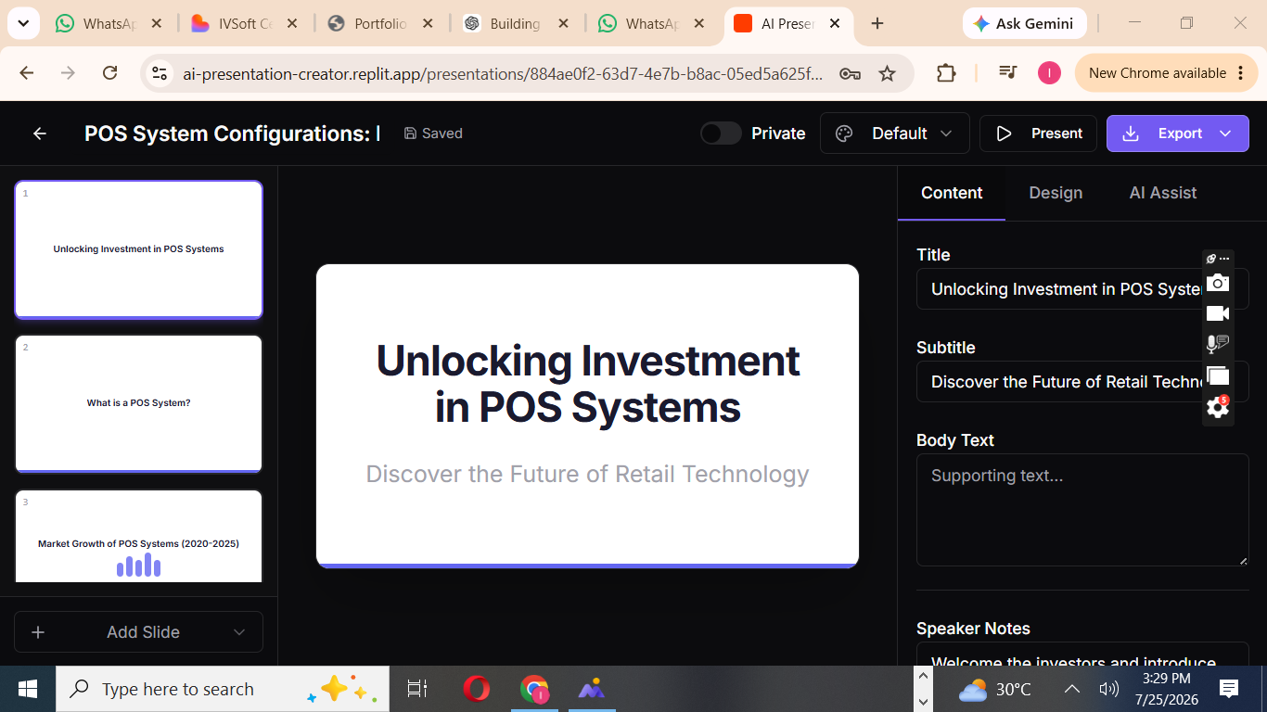Select the Content tab
Screen dimensions: 1267x712
pyautogui.click(x=952, y=193)
